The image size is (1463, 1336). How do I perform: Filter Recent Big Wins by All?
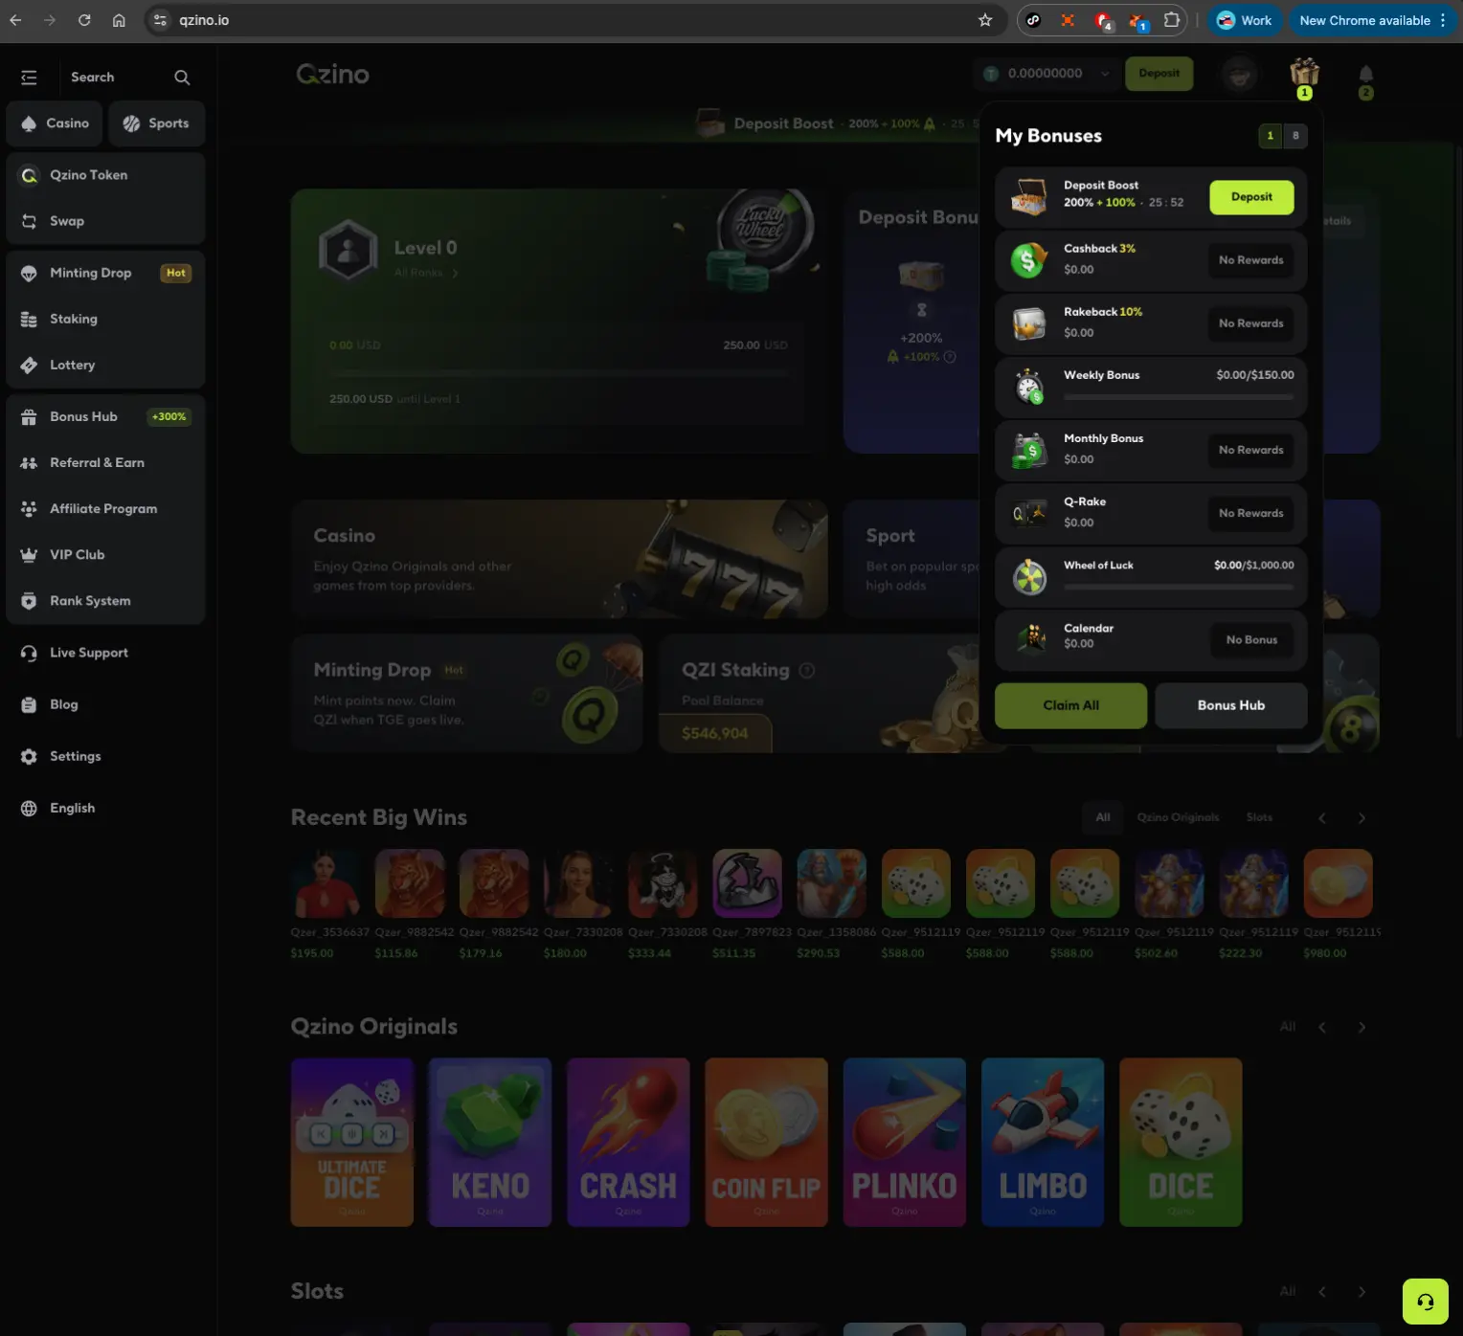click(x=1103, y=817)
